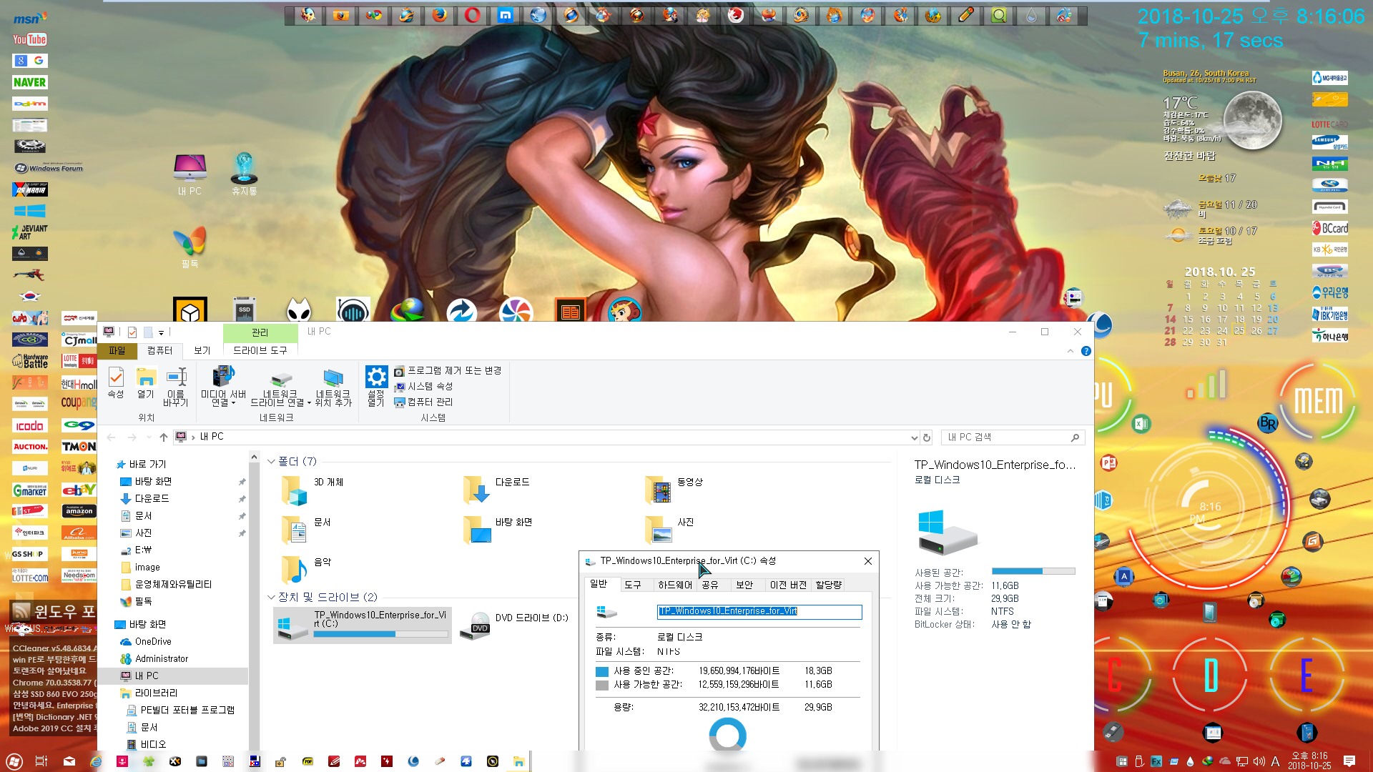
Task: Click 시스템 속성 in the ribbon
Action: pos(423,387)
